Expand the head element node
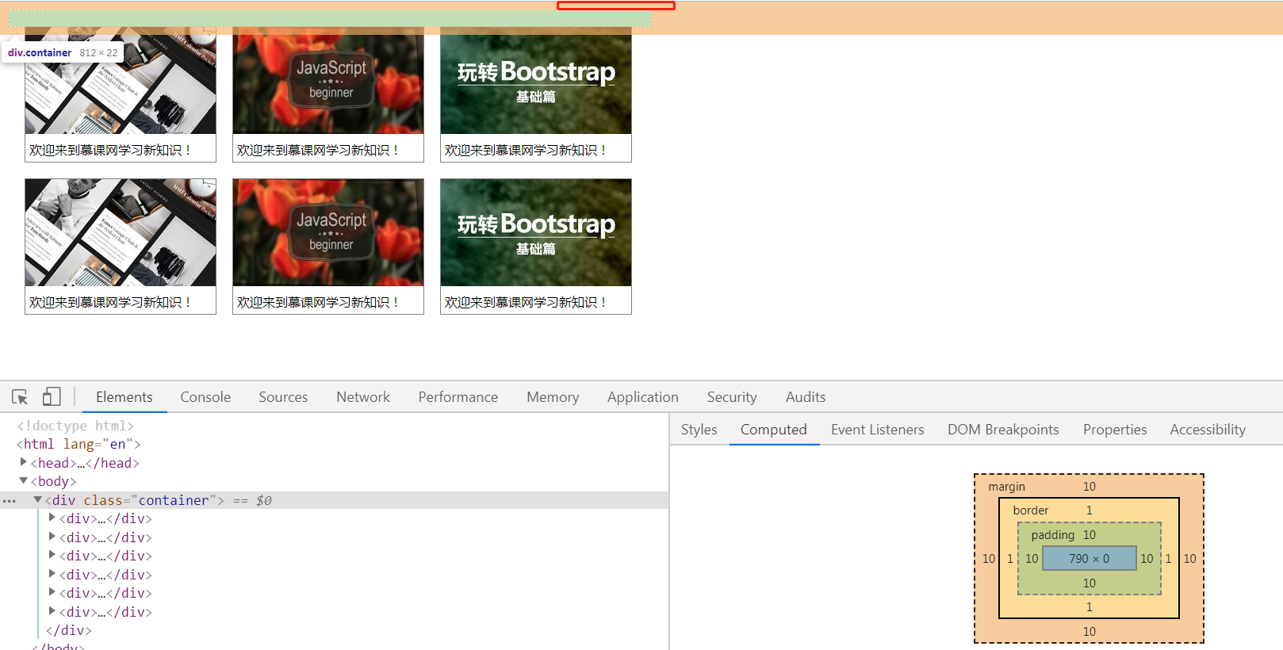The width and height of the screenshot is (1283, 650). (24, 462)
